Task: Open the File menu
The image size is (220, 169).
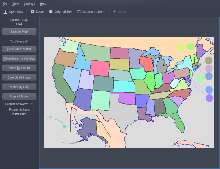Action: [x=5, y=3]
